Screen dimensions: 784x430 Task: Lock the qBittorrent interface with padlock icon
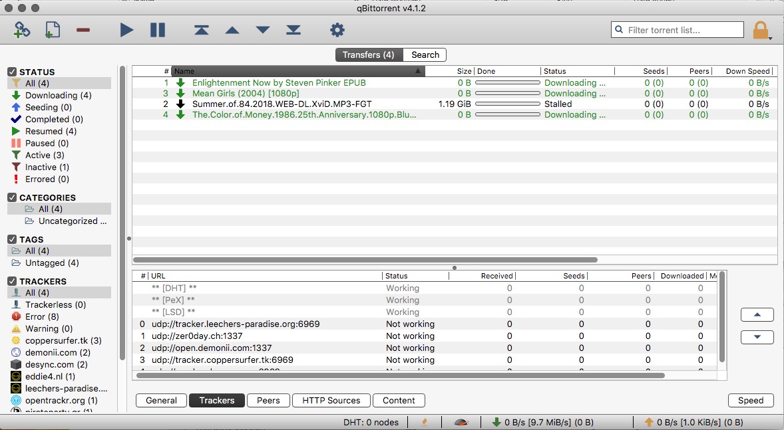point(761,30)
